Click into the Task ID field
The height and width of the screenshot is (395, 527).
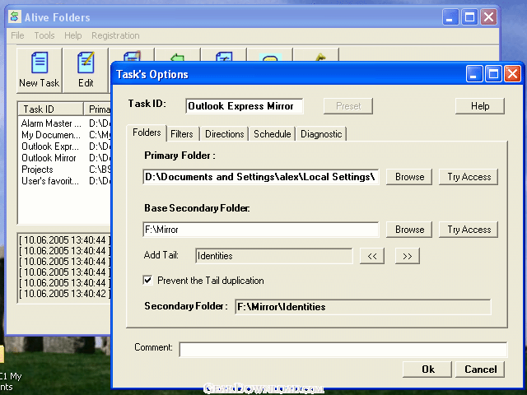tap(245, 106)
